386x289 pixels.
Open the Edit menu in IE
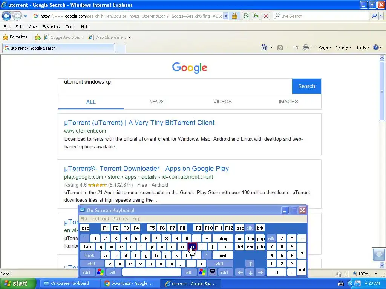click(19, 27)
